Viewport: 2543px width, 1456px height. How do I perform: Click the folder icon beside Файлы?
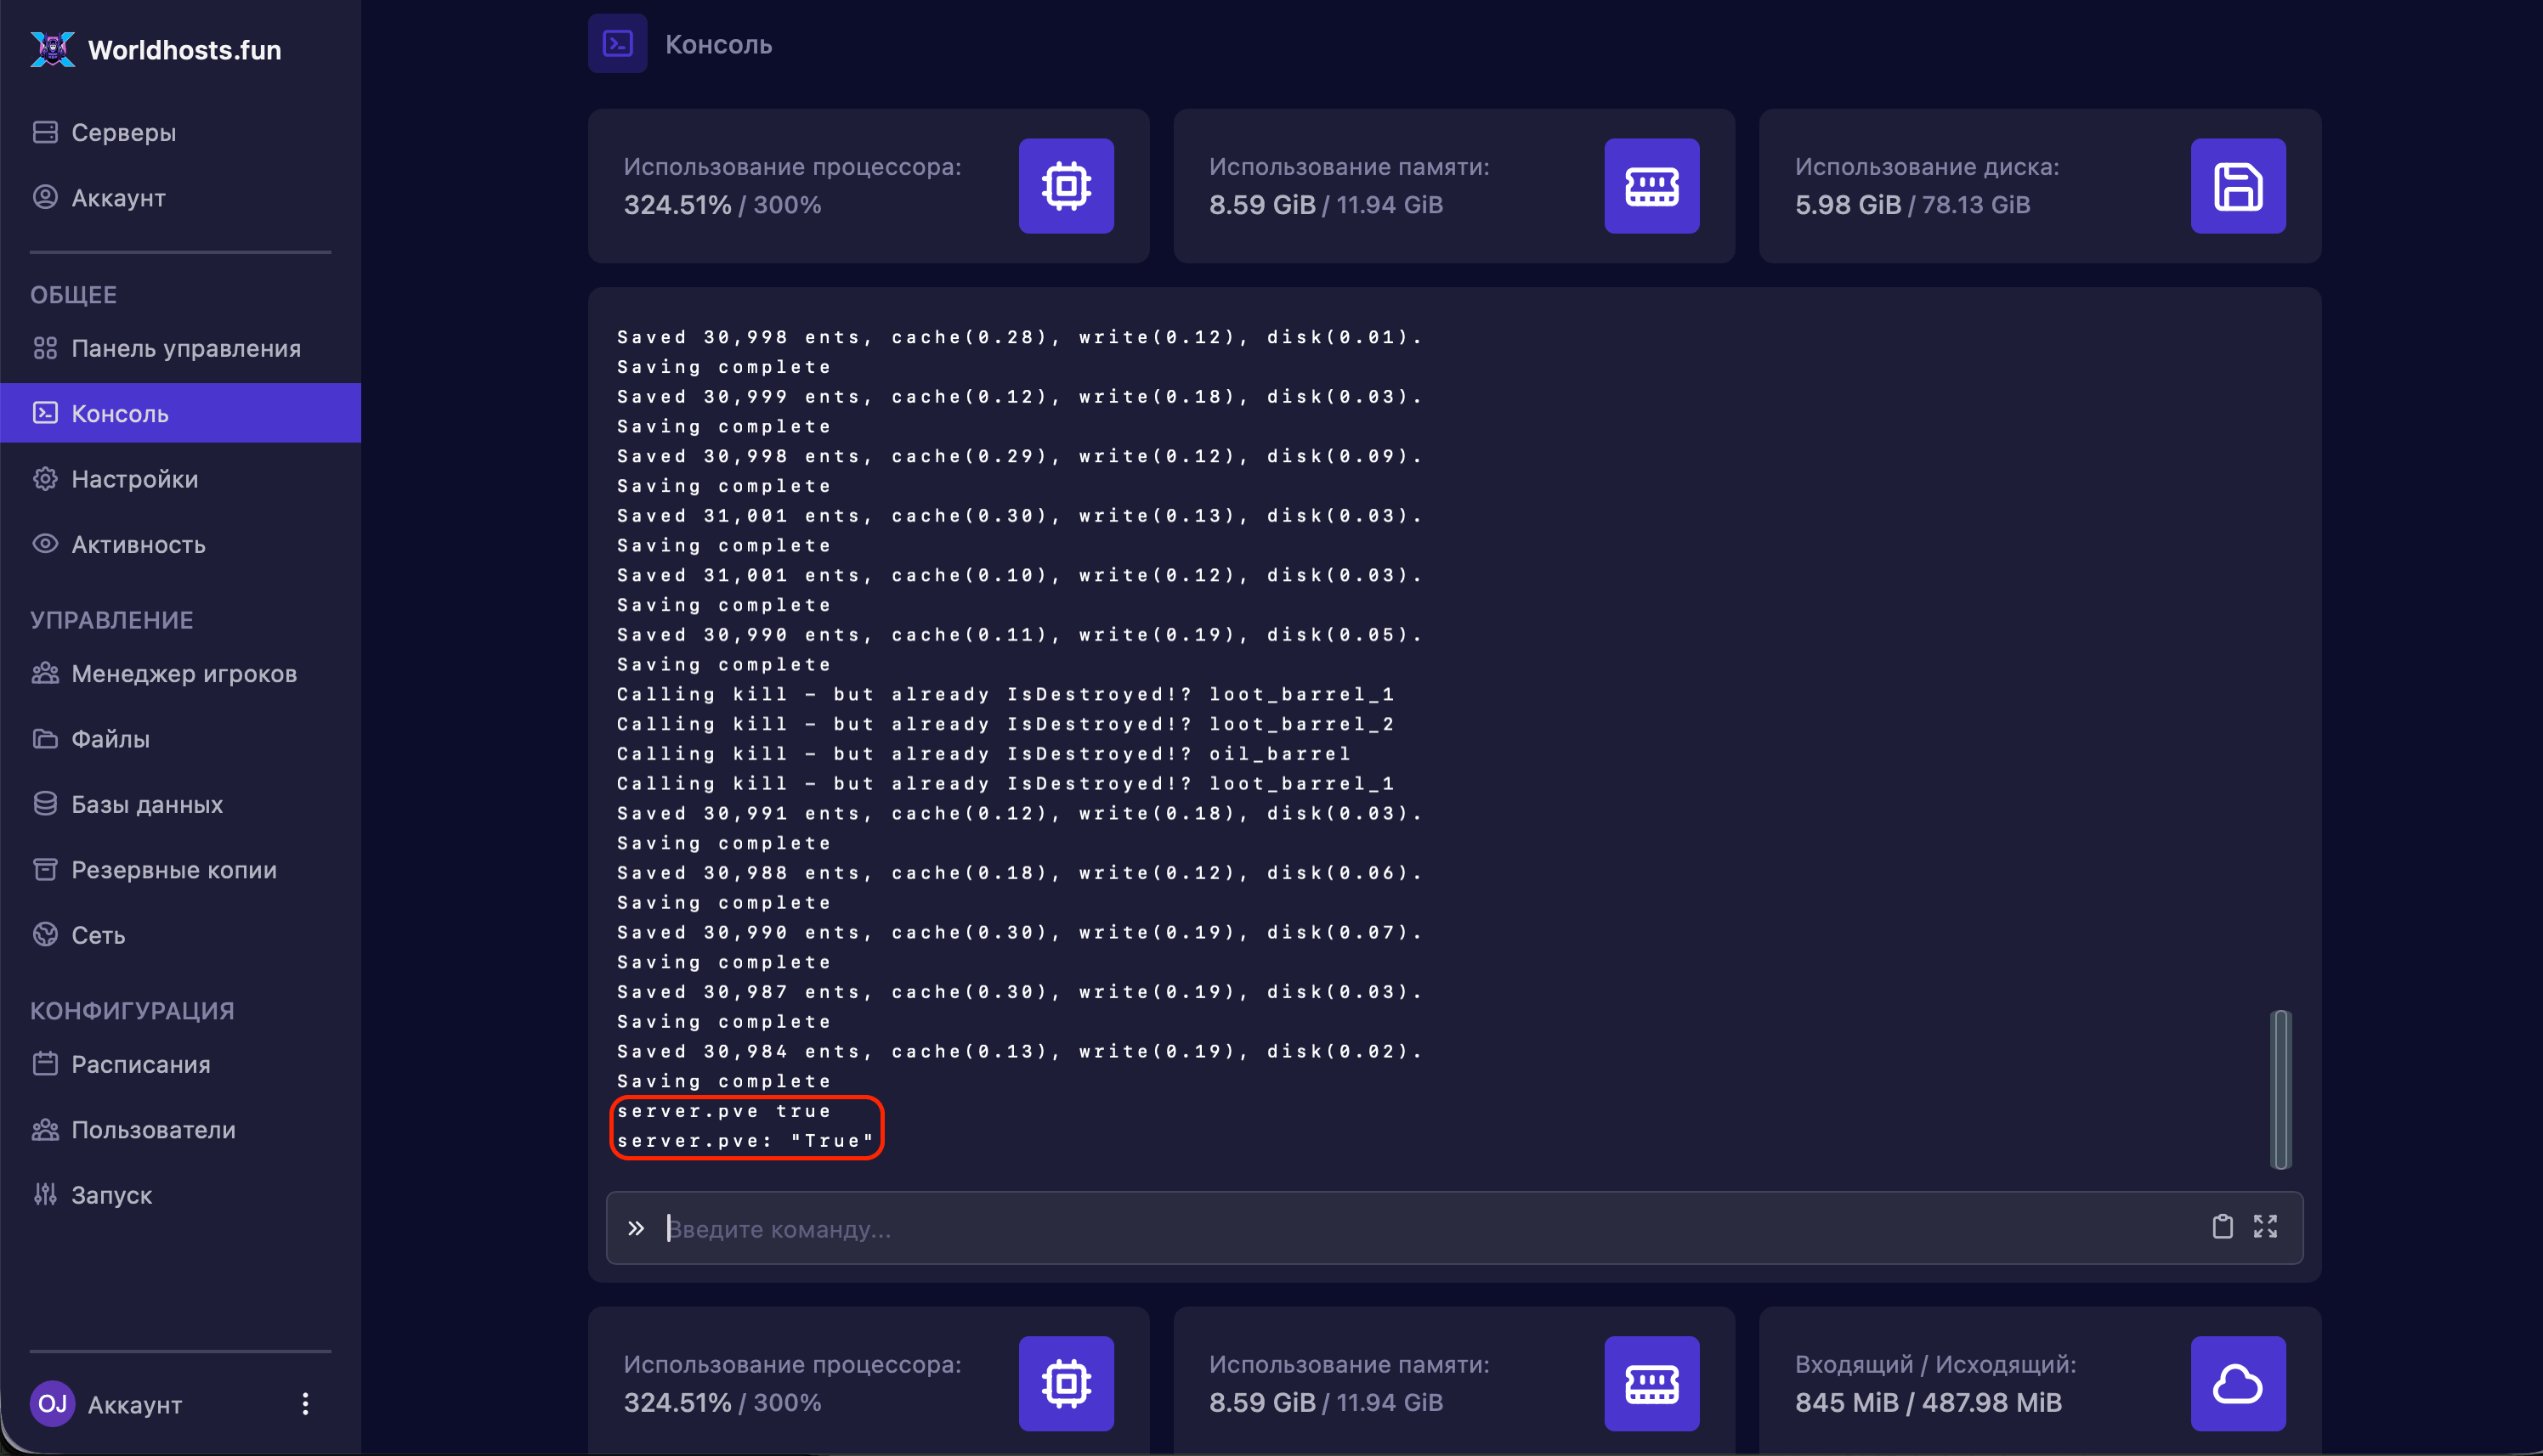point(45,739)
